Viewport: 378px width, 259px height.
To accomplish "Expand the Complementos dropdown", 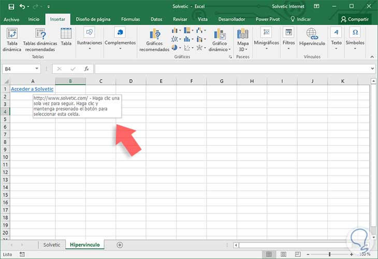I will [x=120, y=38].
